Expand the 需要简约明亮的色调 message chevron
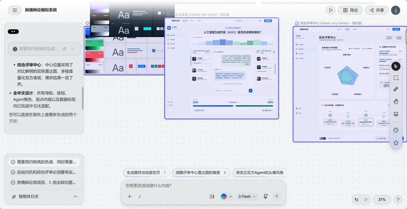The height and width of the screenshot is (209, 407). 72,49
